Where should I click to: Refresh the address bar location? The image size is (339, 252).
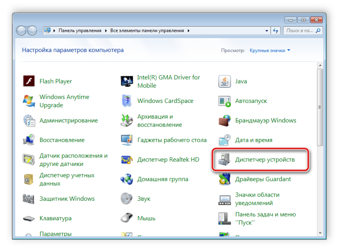(x=275, y=30)
